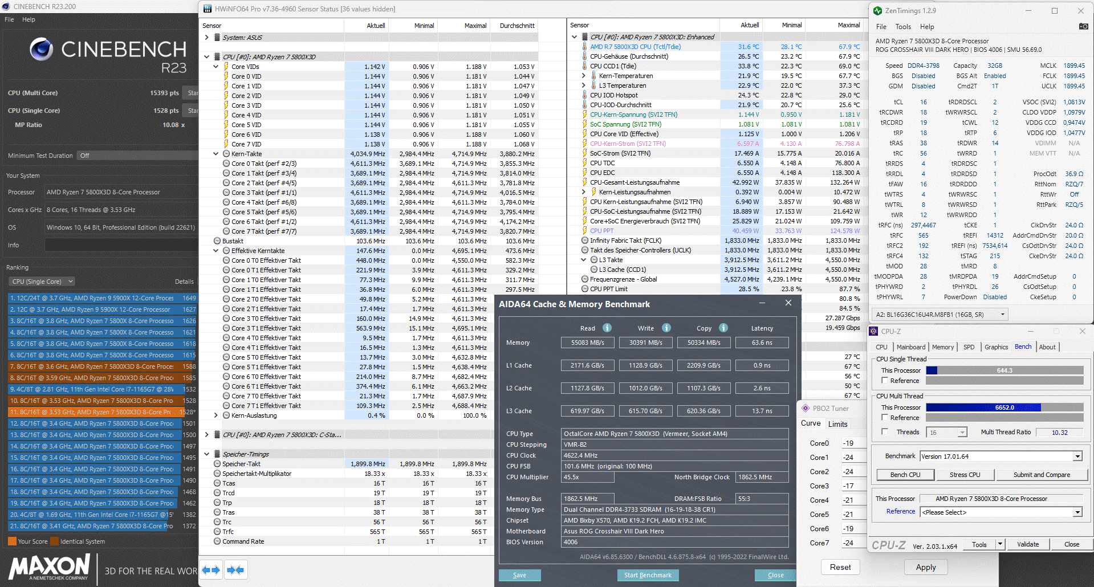
Task: Collapse the Kern-Takte sensor group
Action: 215,154
